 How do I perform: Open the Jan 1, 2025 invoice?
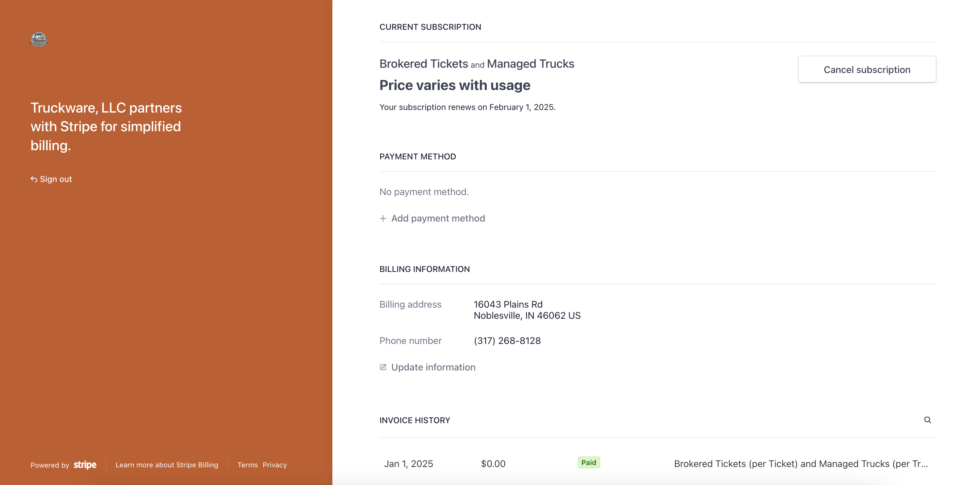[x=408, y=464]
